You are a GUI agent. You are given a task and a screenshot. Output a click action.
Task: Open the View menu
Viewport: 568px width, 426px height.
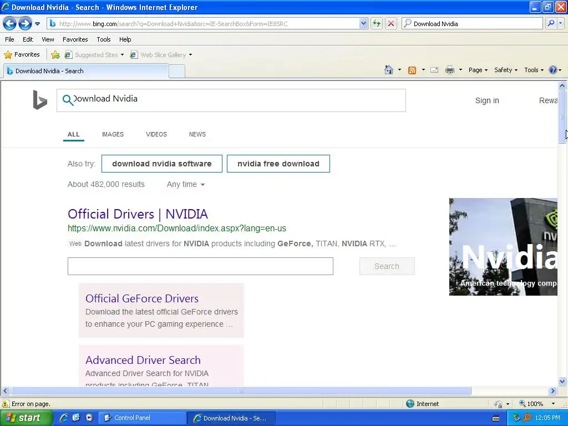(x=48, y=39)
